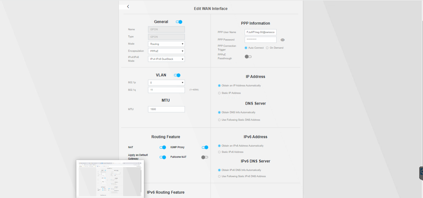The width and height of the screenshot is (423, 198).
Task: Turn off the NAT toggle
Action: coord(163,147)
